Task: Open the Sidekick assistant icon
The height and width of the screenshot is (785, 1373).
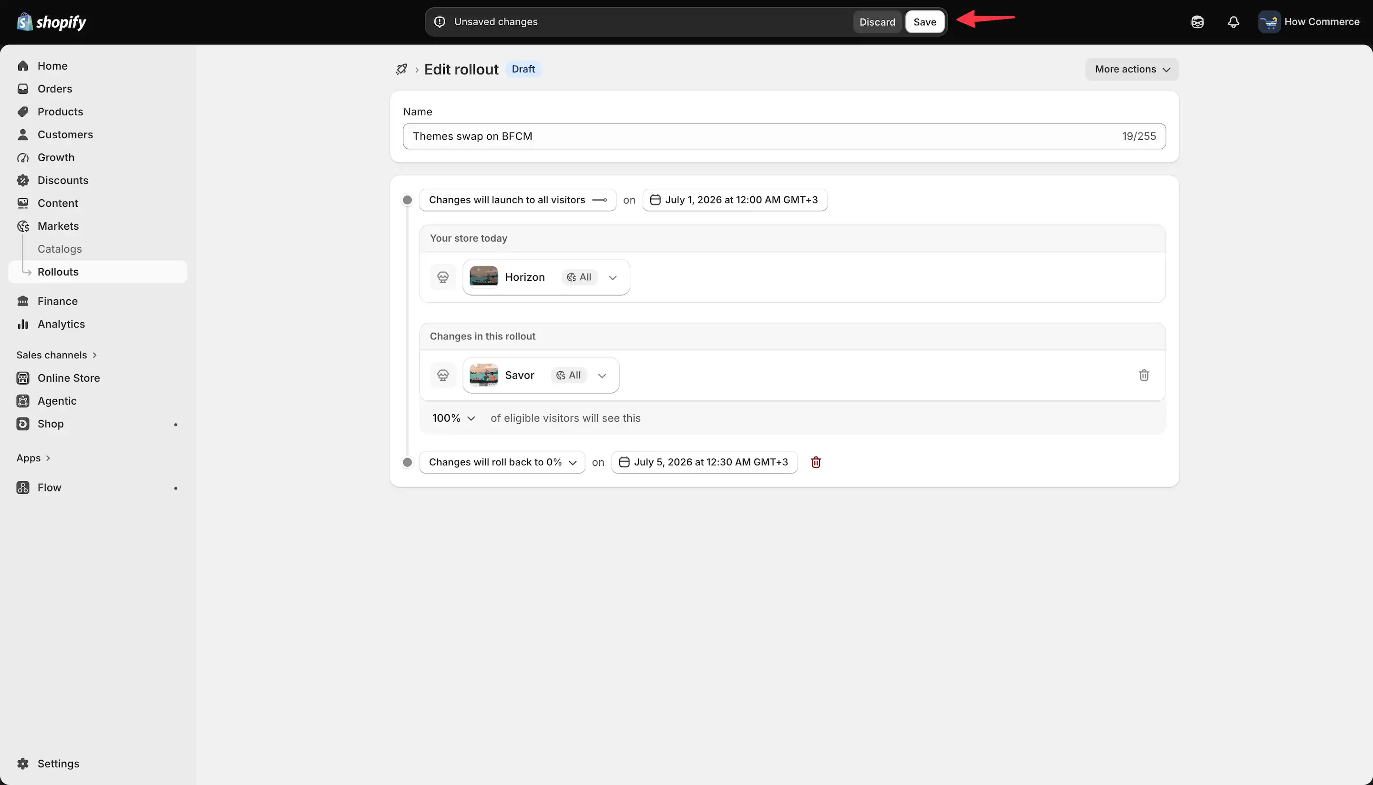Action: [x=1197, y=22]
